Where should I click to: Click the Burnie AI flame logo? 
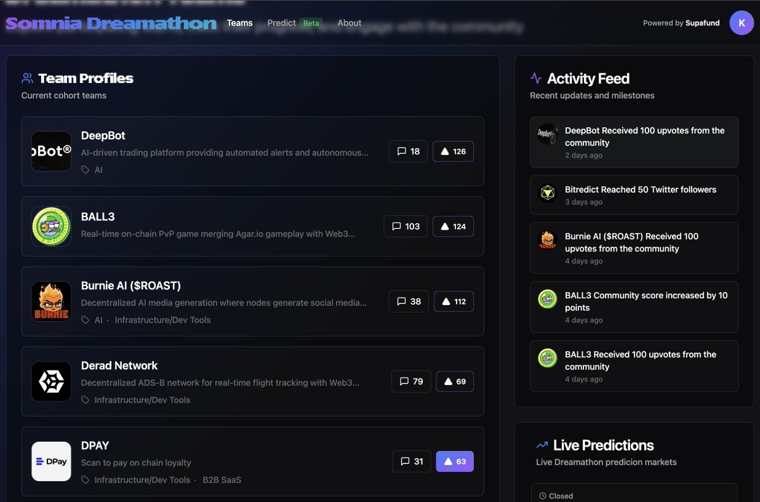click(51, 301)
